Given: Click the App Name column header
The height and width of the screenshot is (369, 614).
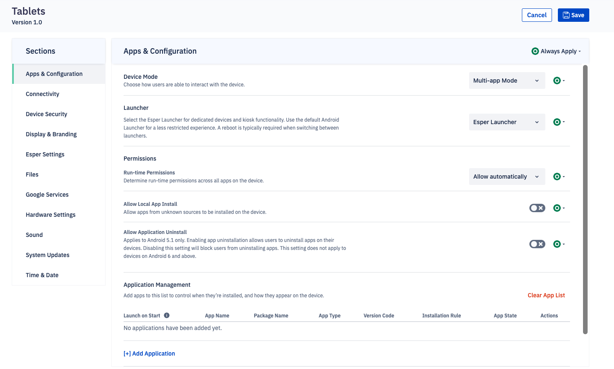Looking at the screenshot, I should pos(217,316).
